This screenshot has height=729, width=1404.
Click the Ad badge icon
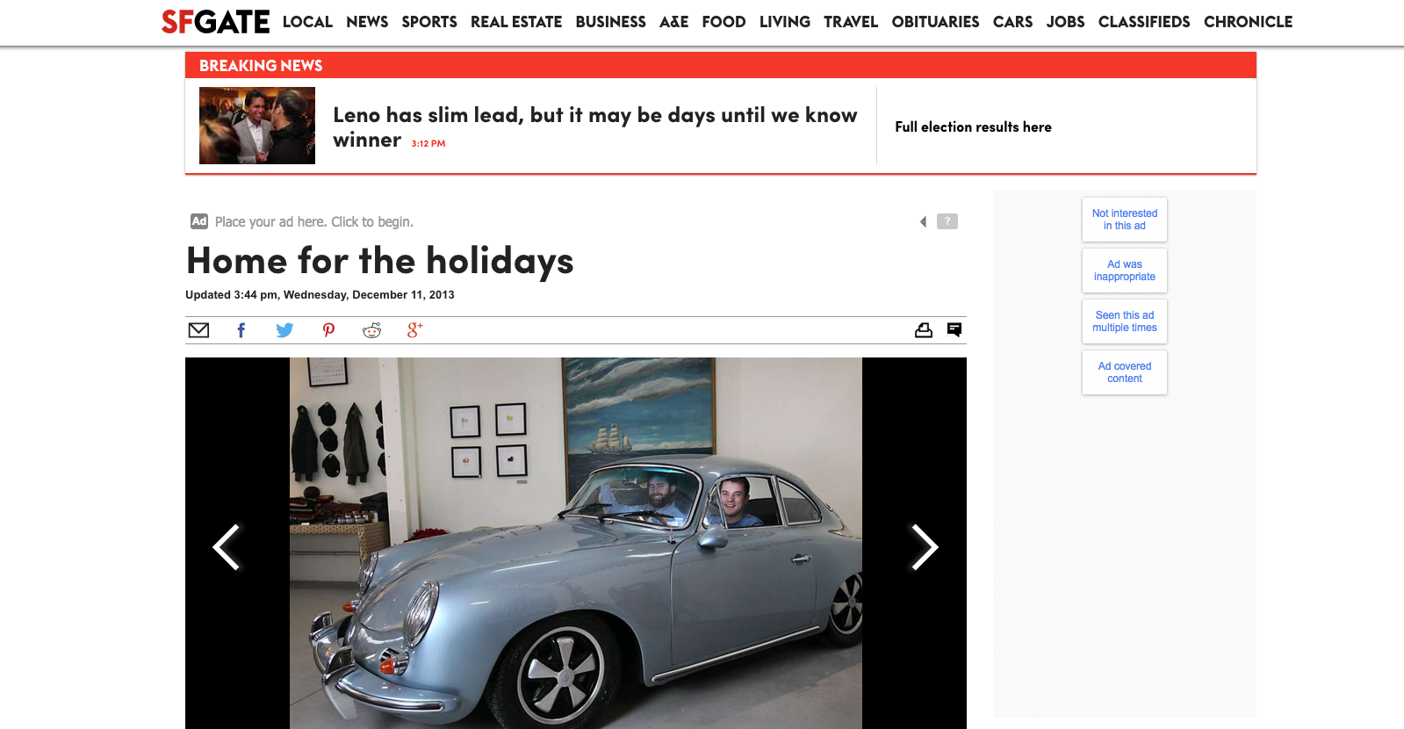[x=199, y=221]
